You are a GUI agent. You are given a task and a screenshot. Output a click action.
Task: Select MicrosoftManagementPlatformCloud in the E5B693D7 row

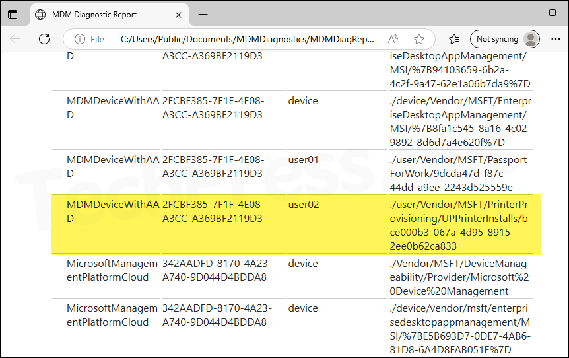(x=112, y=315)
